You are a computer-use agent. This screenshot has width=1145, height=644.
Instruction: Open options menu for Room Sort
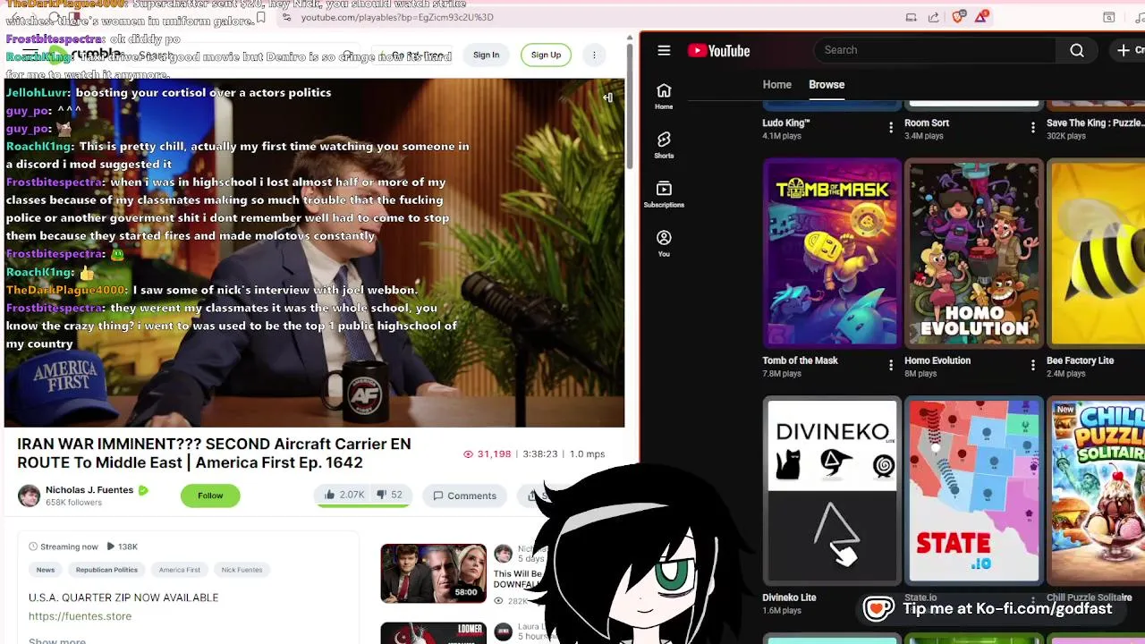[x=1033, y=128]
